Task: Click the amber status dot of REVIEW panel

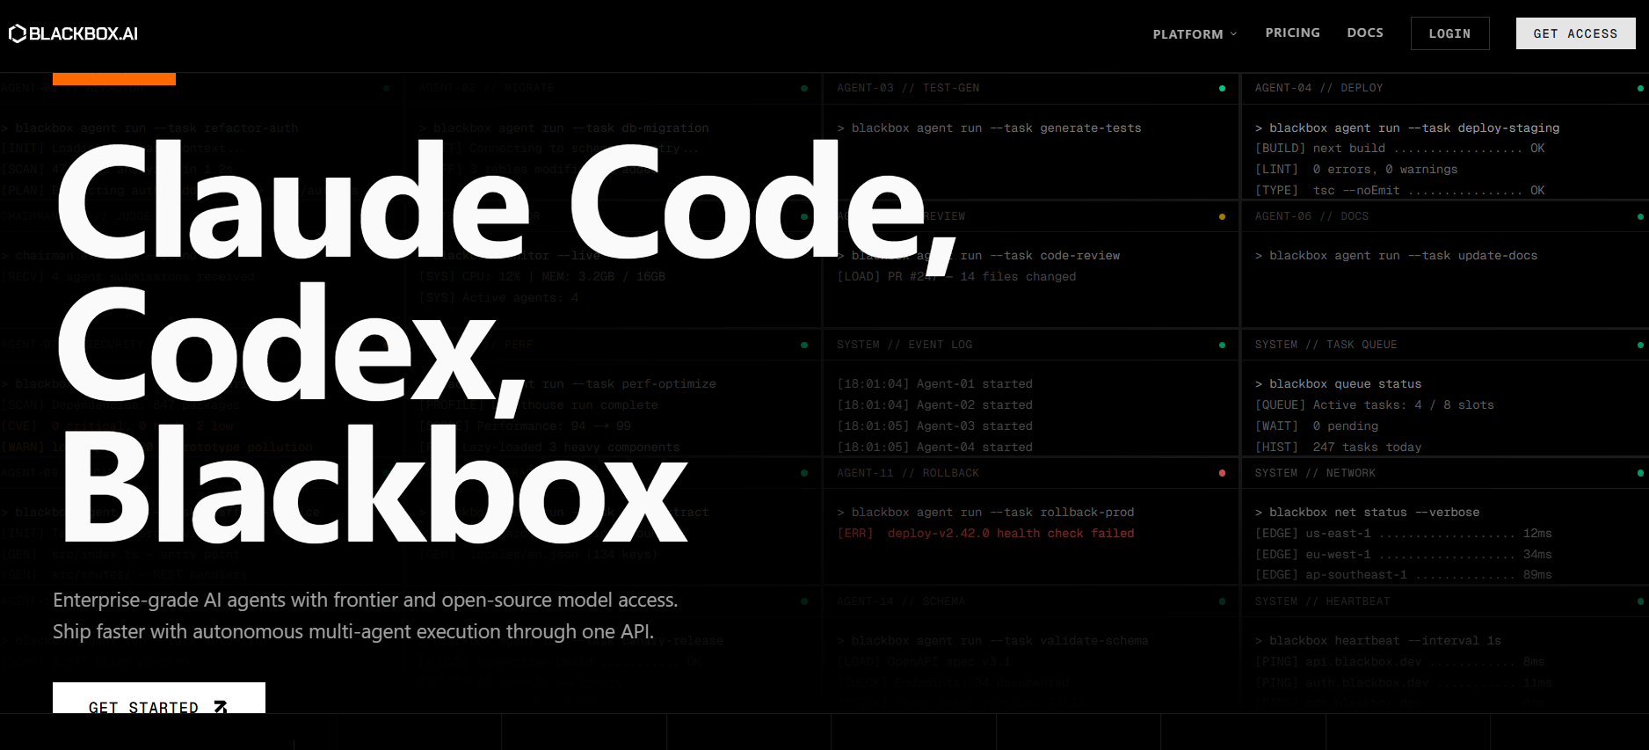Action: point(1222,216)
